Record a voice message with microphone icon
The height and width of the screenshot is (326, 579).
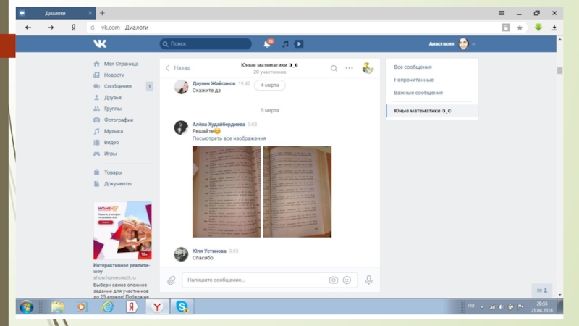coord(368,280)
